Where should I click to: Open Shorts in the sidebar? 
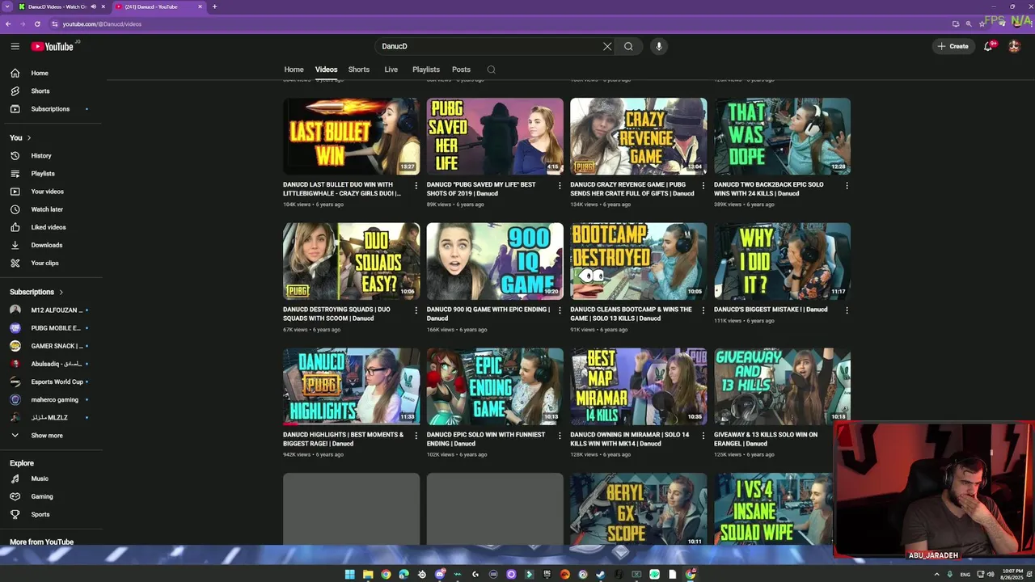[53, 91]
